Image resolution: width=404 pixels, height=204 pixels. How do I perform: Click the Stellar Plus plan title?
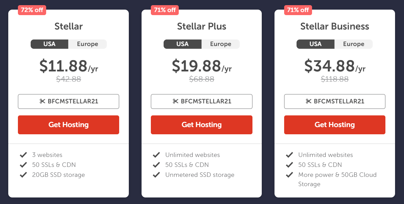(x=201, y=26)
